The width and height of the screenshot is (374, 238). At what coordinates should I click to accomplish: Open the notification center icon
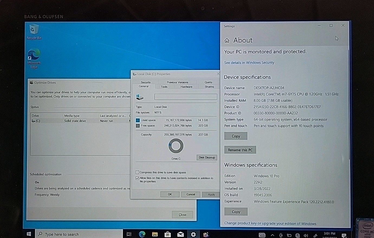coord(344,235)
